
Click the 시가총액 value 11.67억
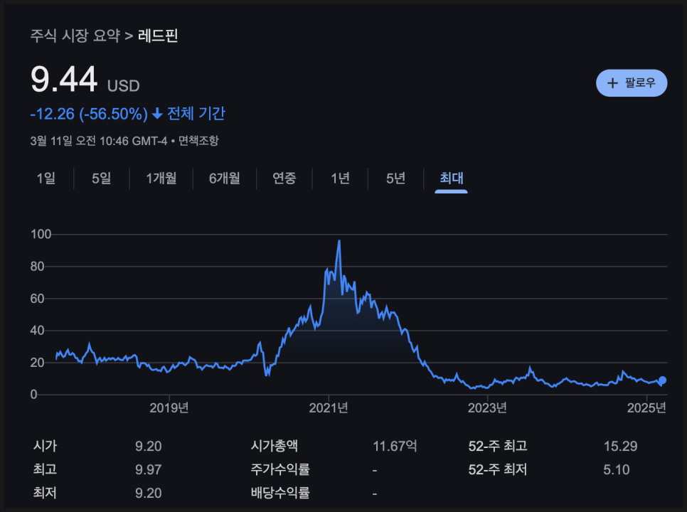pyautogui.click(x=395, y=446)
